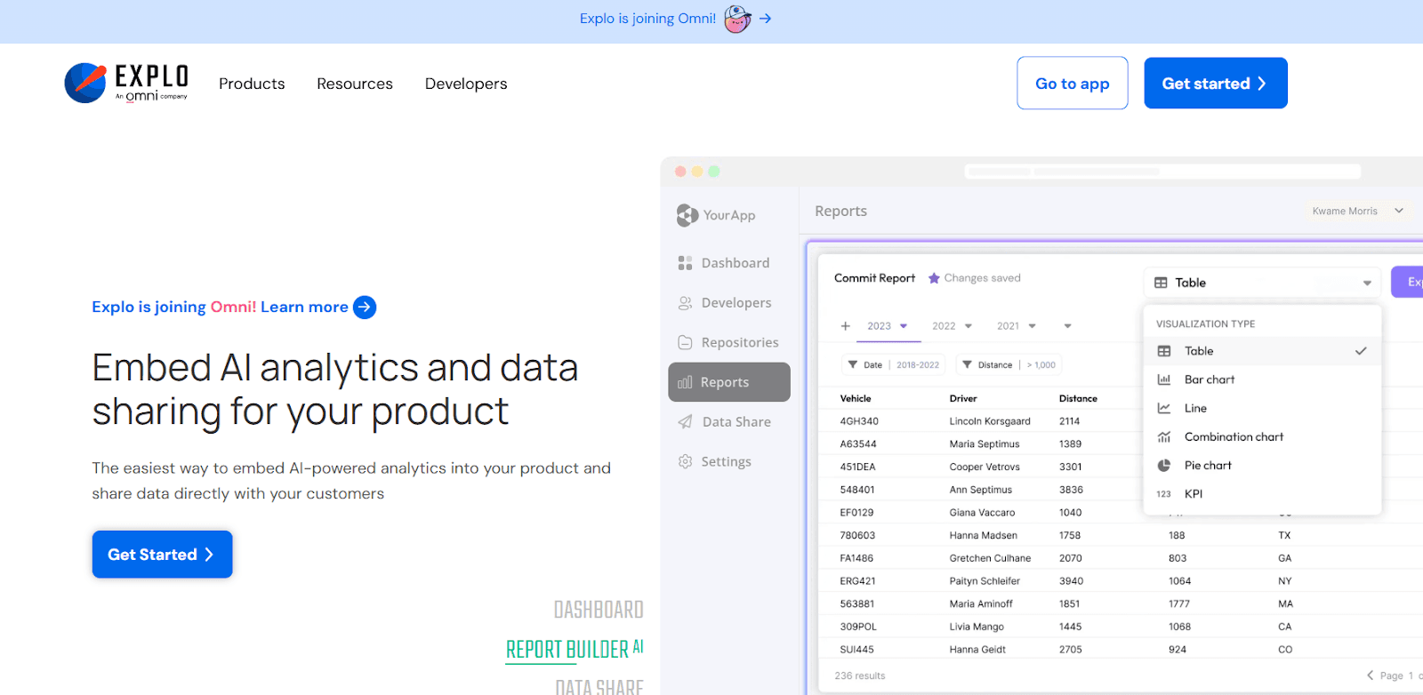Viewport: 1423px width, 695px height.
Task: Click the plus icon before 2023 tab
Action: click(x=846, y=326)
